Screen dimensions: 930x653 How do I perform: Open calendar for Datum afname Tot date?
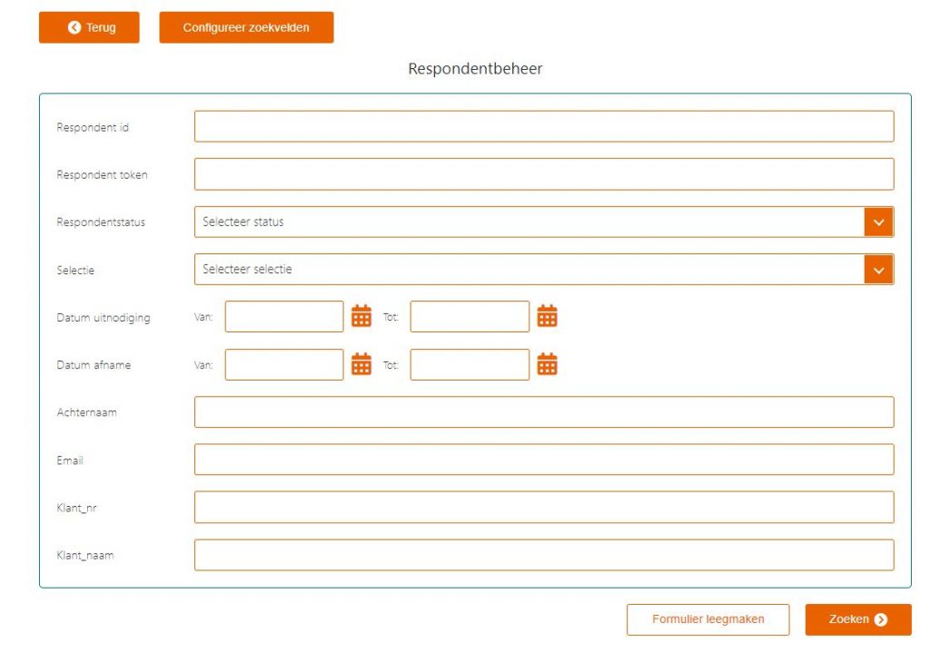click(x=547, y=364)
